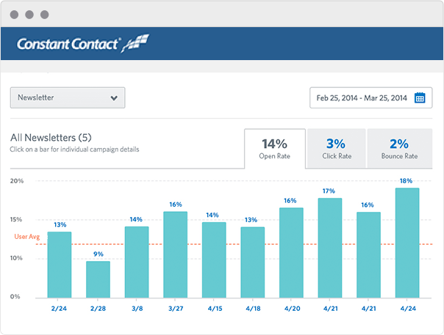444x335 pixels.
Task: Switch to the 2% Bounce Rate tab
Action: click(400, 149)
